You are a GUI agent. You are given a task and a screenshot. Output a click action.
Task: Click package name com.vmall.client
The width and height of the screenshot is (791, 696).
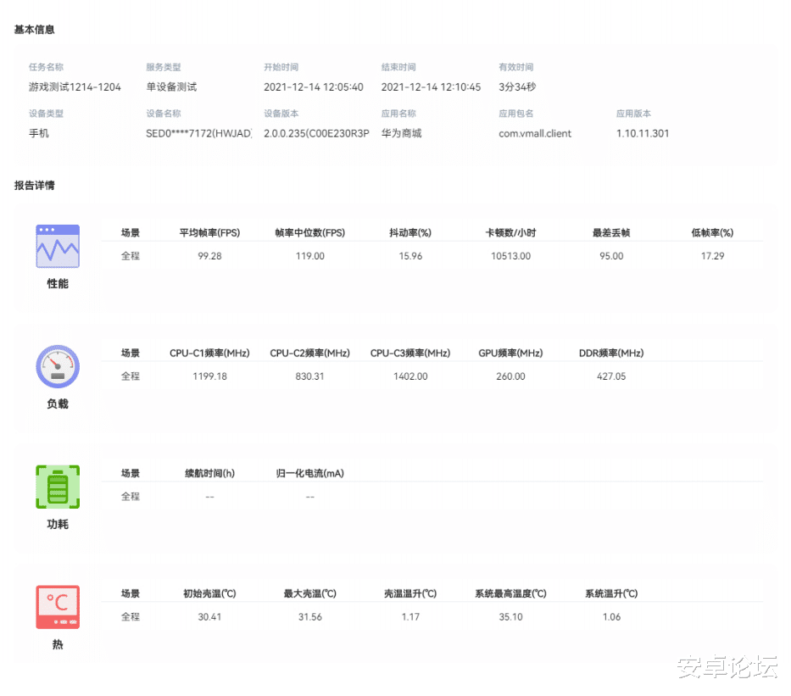[x=535, y=133]
